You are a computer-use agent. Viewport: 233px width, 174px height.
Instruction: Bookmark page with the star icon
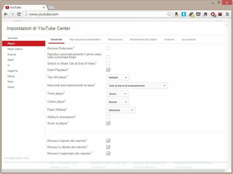[169, 14]
